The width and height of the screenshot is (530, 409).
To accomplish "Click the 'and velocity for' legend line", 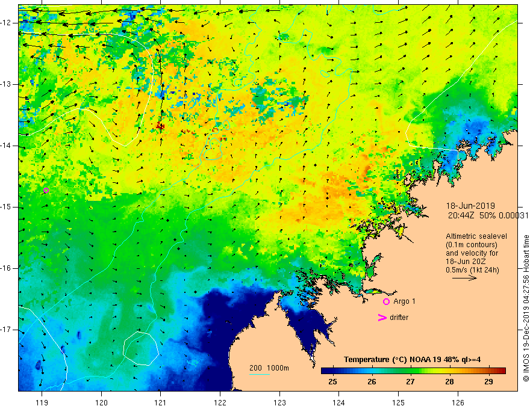I will 472,253.
